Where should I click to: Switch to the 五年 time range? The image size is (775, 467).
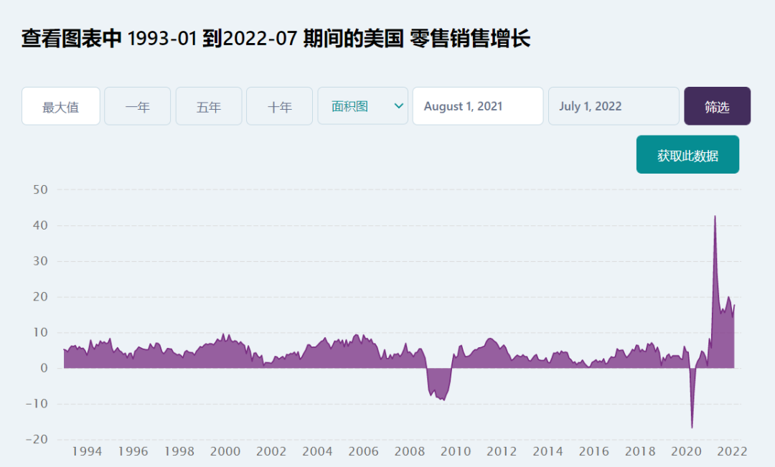pyautogui.click(x=208, y=105)
